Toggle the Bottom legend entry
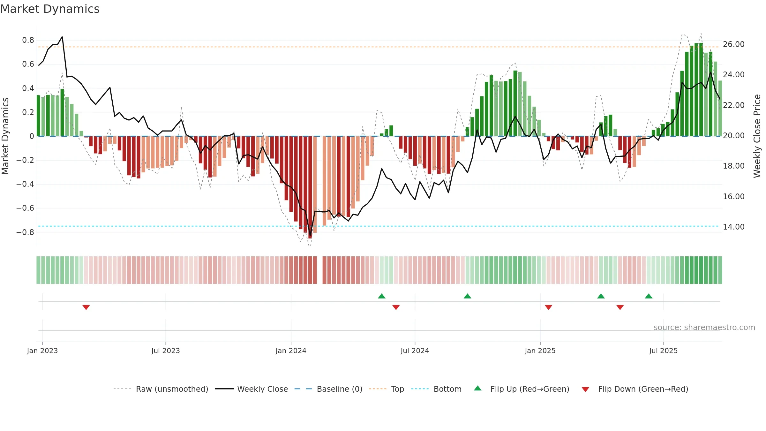 coord(436,389)
